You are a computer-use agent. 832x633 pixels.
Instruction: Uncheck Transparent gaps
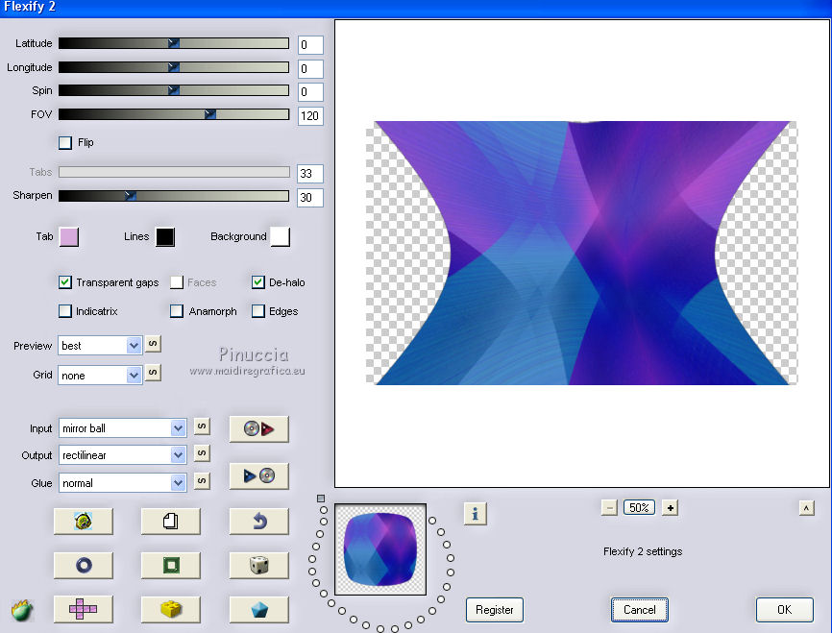pyautogui.click(x=65, y=282)
